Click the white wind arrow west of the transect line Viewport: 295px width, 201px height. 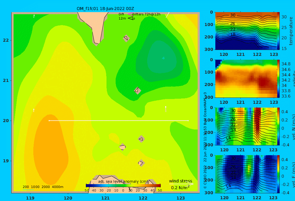(x=34, y=110)
